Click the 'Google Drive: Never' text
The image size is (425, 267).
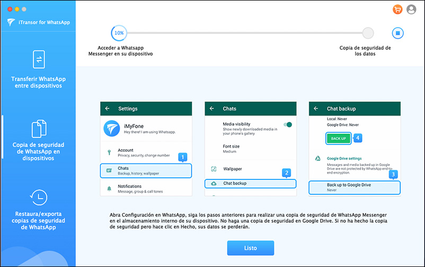pos(343,125)
